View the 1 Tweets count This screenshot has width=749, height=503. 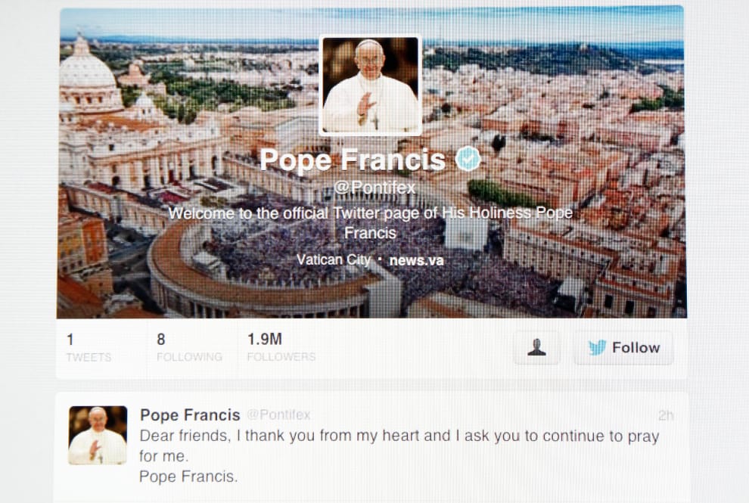pos(89,348)
